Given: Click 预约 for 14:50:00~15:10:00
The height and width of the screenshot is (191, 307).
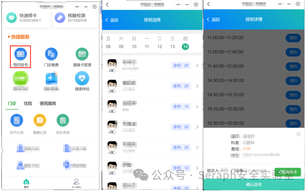Looking at the screenshot, I should click(293, 95).
